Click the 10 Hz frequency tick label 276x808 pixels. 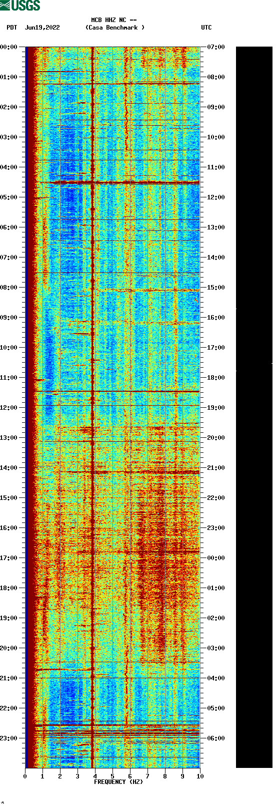tap(200, 776)
